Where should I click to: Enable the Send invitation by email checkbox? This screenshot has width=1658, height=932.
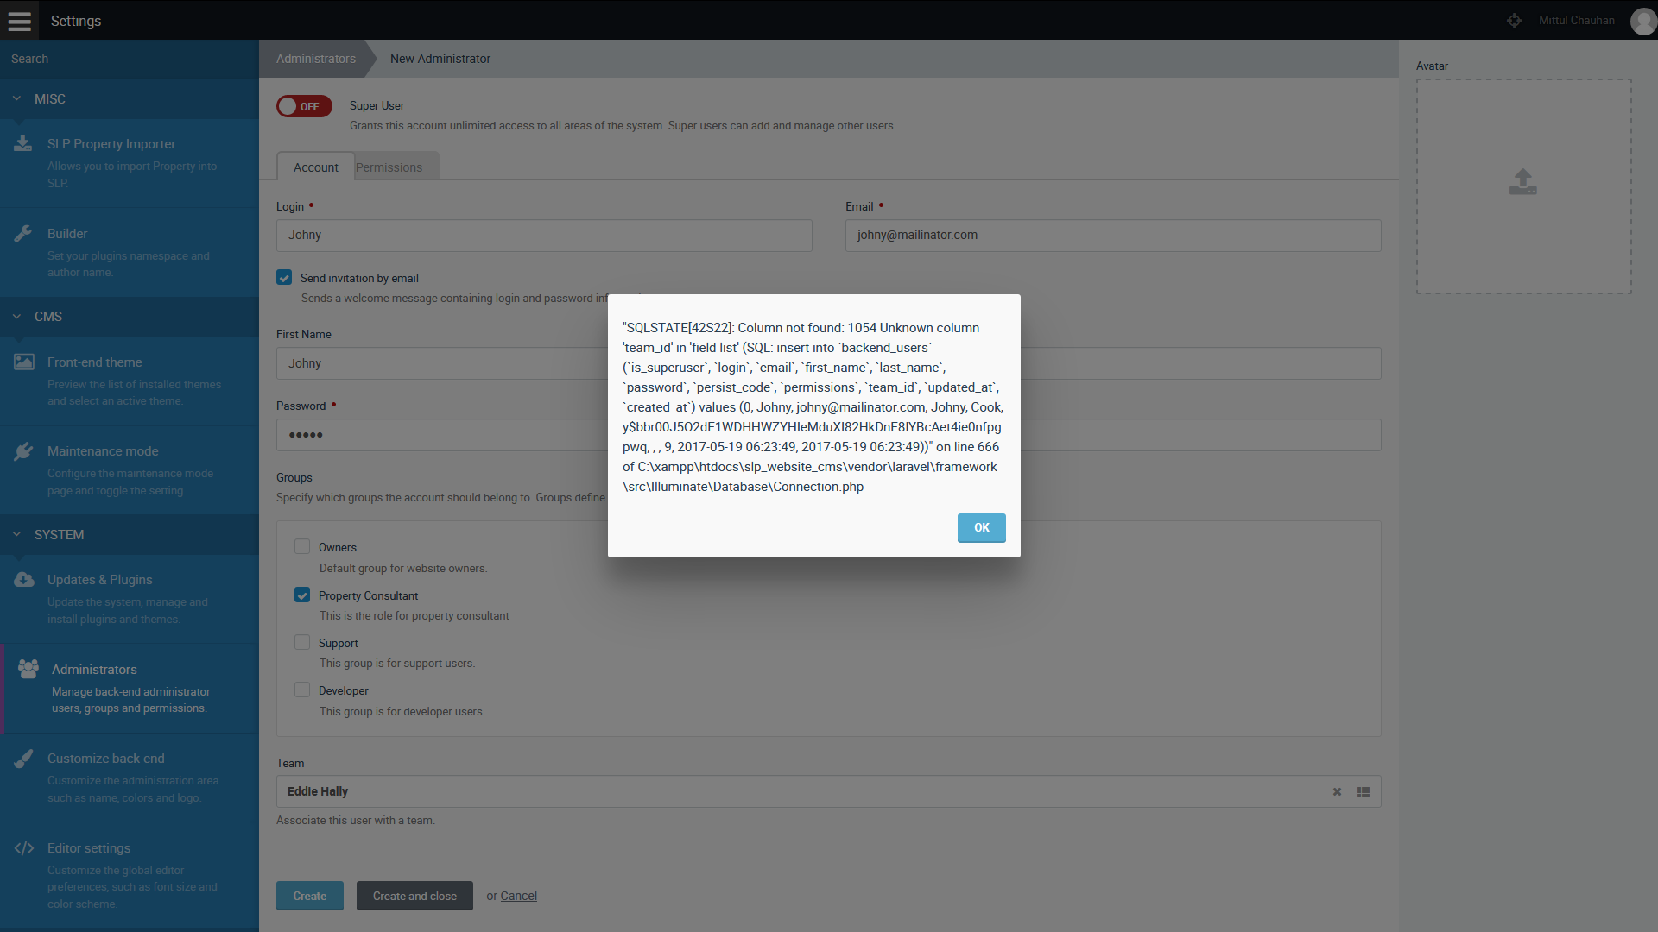285,276
